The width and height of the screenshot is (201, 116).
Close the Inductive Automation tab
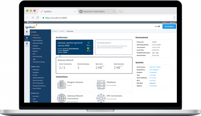tap(114, 11)
